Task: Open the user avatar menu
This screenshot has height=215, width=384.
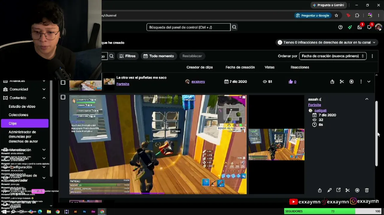Action: point(379,27)
